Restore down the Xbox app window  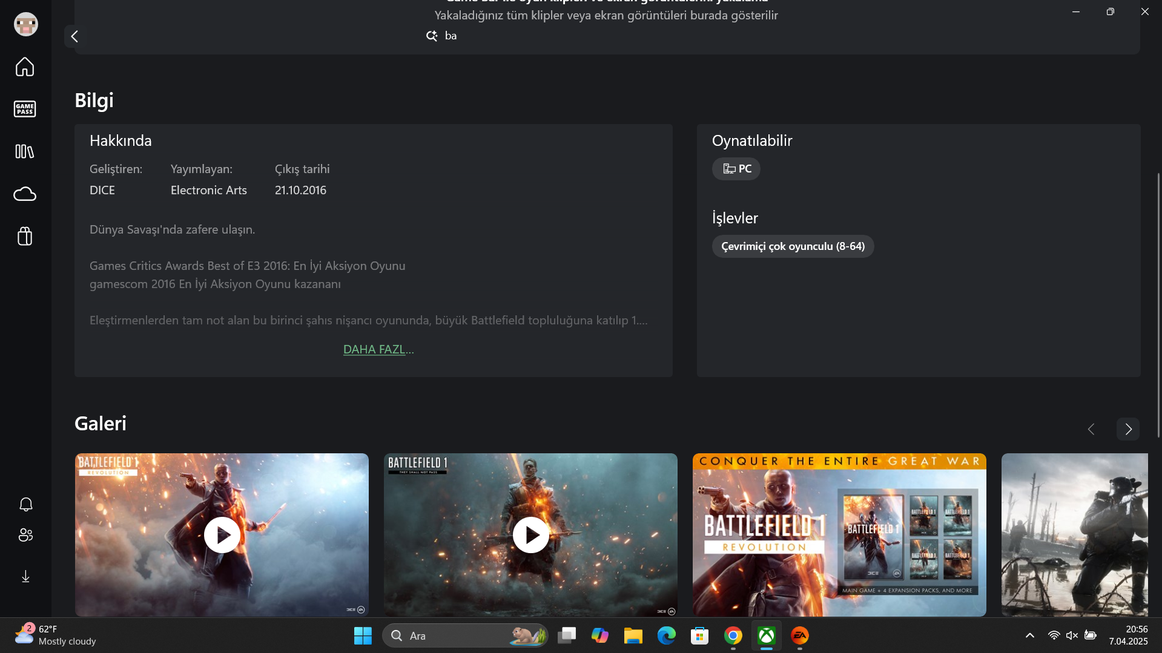point(1111,11)
